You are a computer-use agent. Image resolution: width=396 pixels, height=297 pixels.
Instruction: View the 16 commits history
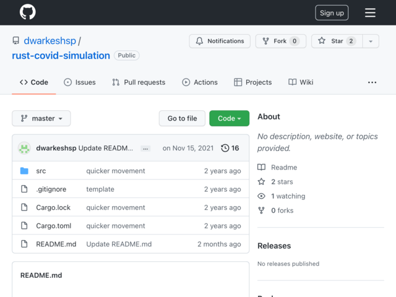point(230,148)
